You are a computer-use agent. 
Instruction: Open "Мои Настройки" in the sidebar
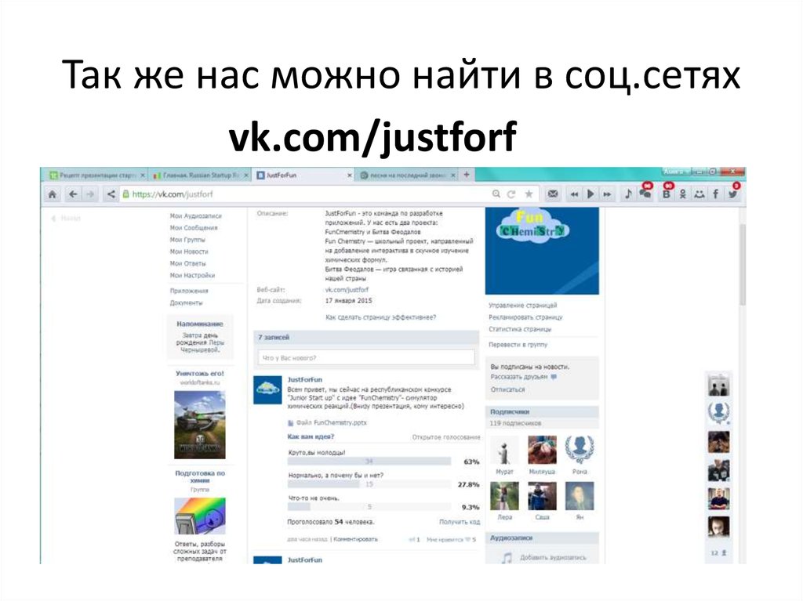[193, 276]
